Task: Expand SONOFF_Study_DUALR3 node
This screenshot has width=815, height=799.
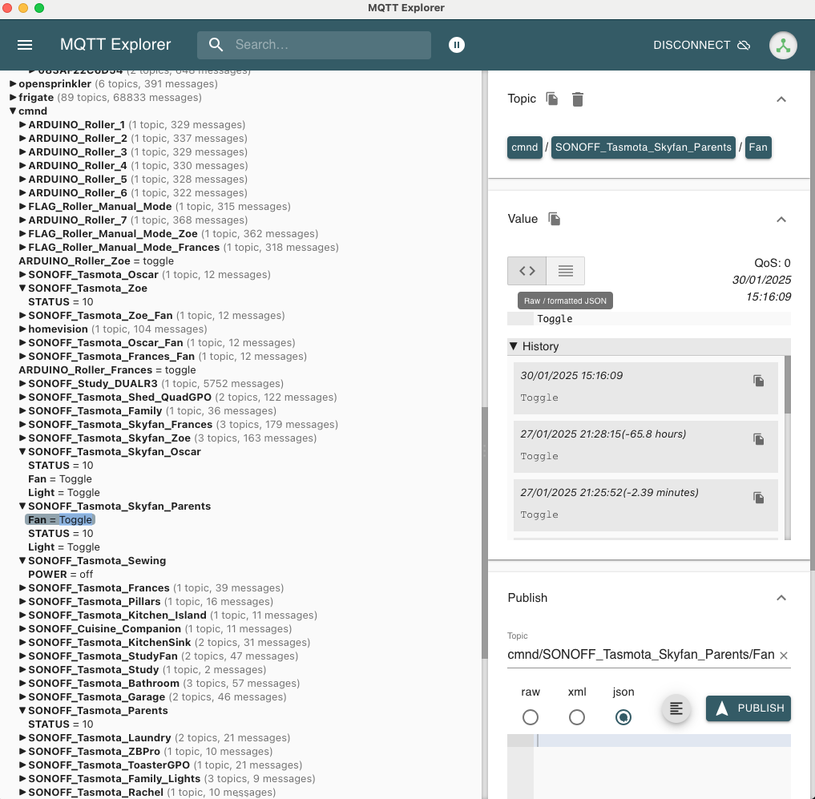Action: (x=22, y=384)
